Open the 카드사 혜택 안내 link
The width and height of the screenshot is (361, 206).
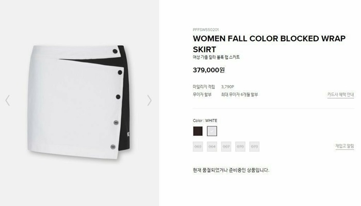(340, 95)
